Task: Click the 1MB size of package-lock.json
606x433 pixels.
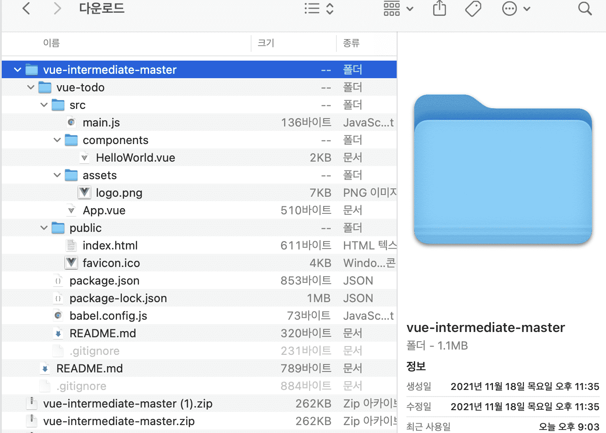Action: click(x=319, y=298)
